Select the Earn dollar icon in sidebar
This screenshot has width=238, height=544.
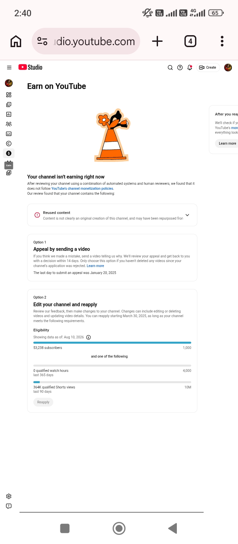tap(9, 153)
